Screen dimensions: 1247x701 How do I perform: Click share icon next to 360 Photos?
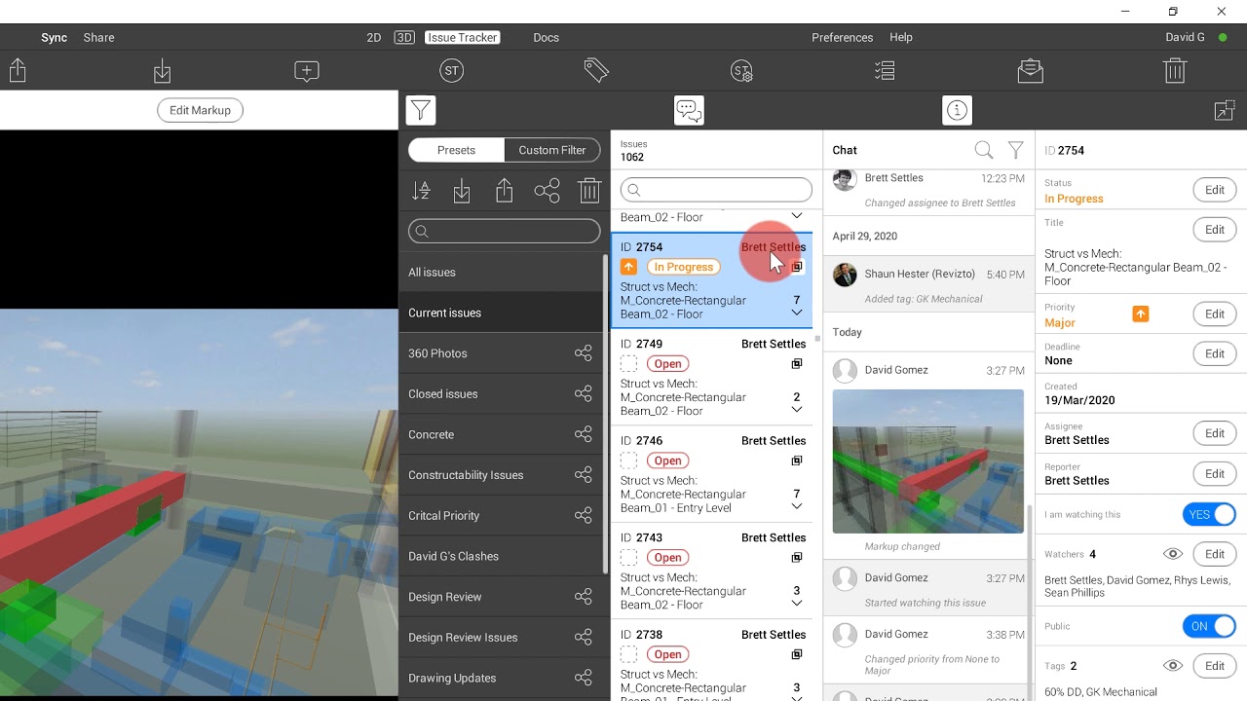point(583,353)
